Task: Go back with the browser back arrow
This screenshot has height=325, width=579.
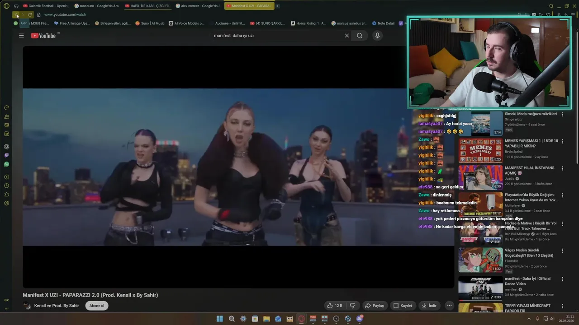Action: tap(17, 14)
